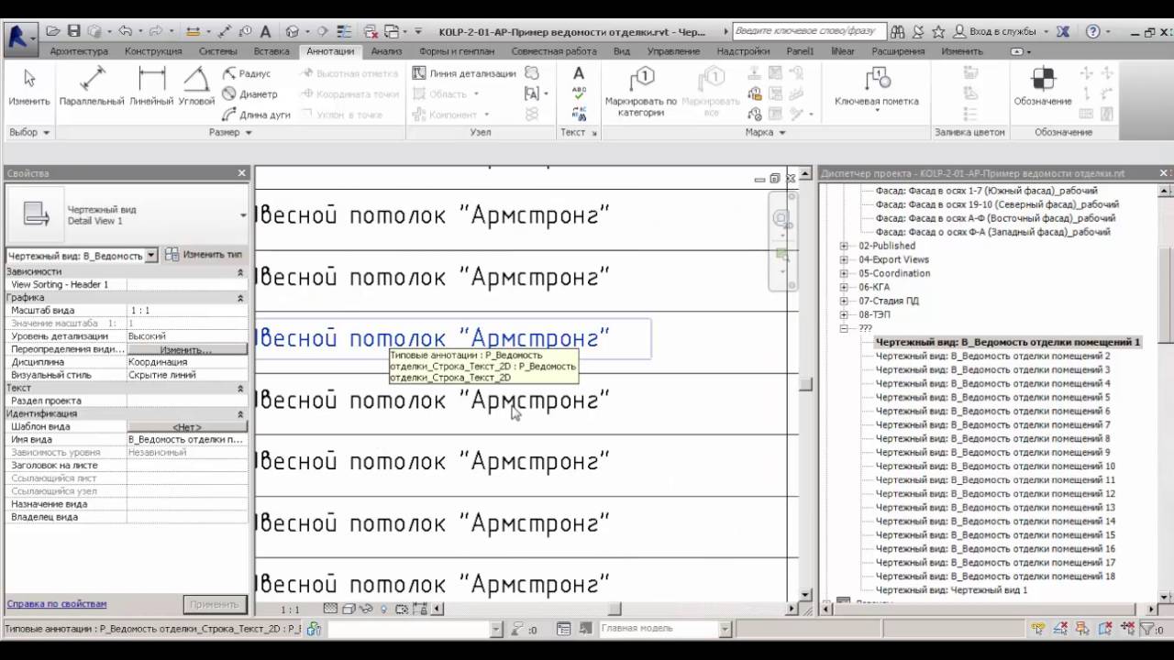
Task: Click the Имя вида value field
Action: pos(187,440)
